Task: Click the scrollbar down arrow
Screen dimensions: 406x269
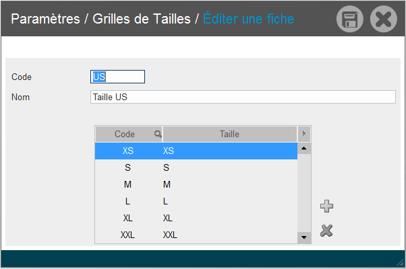Action: point(304,237)
